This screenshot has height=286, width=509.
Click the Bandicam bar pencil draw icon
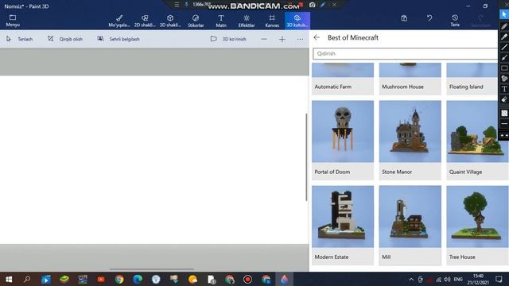pyautogui.click(x=323, y=5)
